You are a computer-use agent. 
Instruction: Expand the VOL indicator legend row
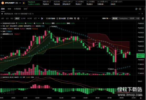[x=1, y=26]
